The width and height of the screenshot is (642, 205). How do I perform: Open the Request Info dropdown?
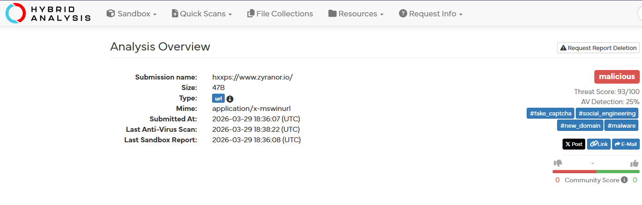click(431, 14)
